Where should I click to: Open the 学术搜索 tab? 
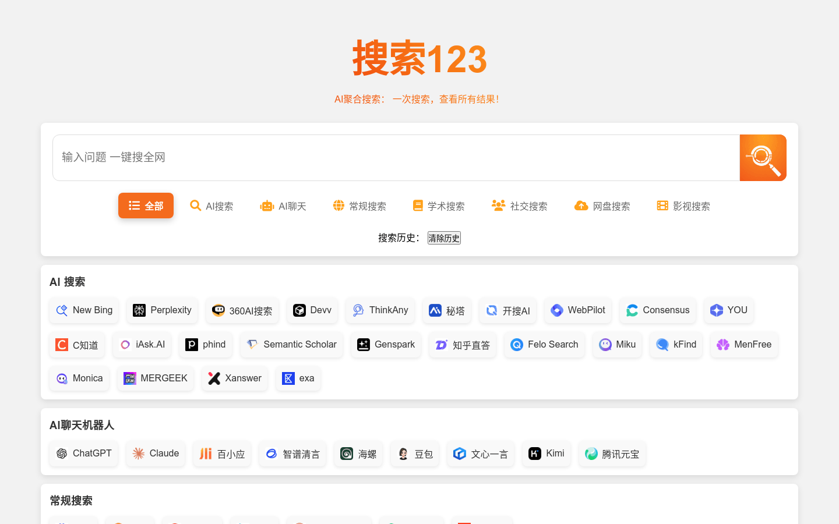pos(438,206)
